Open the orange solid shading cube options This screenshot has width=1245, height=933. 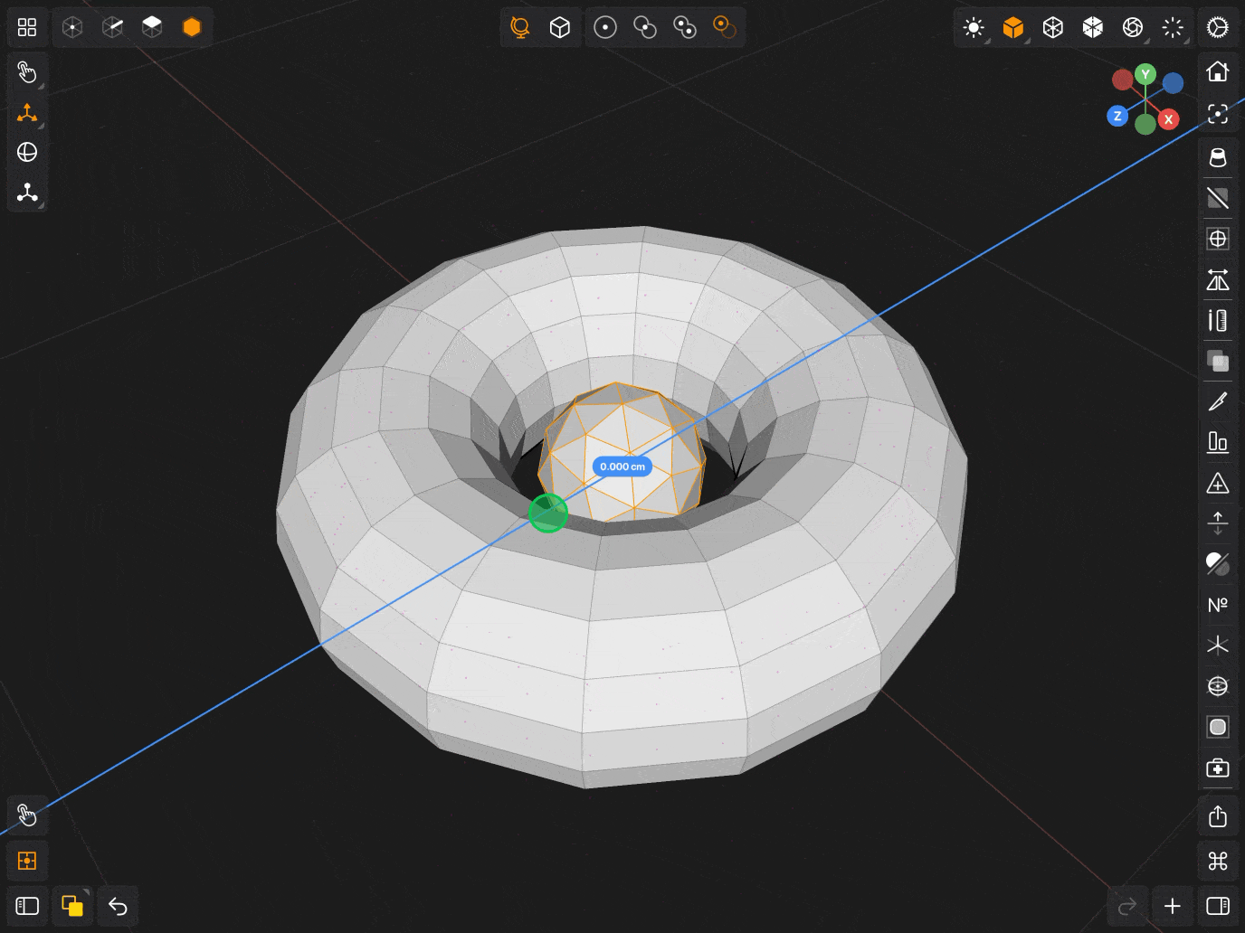[x=1013, y=27]
